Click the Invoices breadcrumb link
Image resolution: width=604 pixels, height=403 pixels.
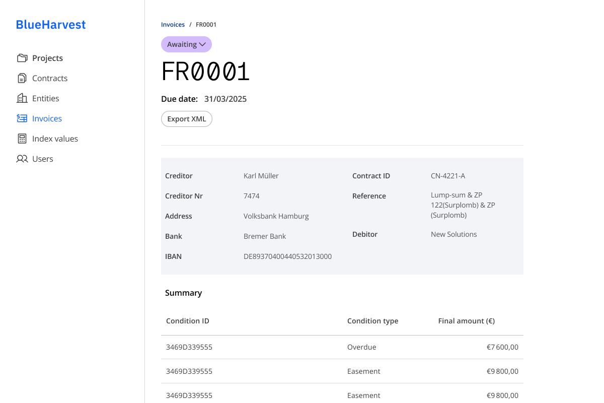pyautogui.click(x=173, y=24)
